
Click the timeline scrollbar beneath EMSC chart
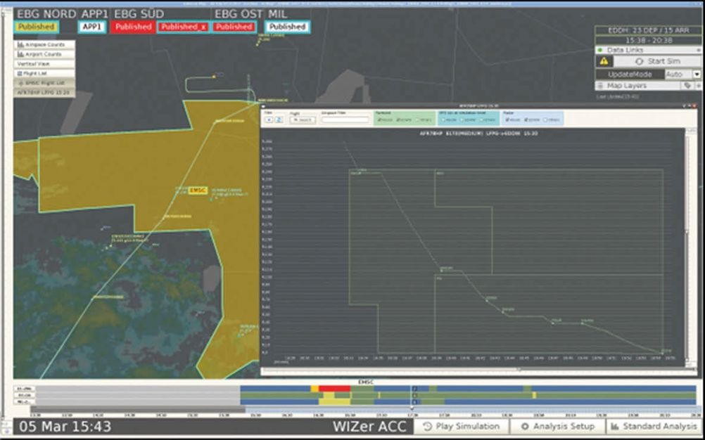pos(364,410)
